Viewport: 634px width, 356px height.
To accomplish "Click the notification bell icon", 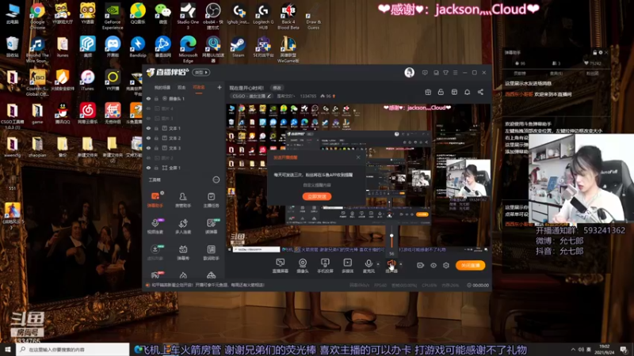I will (x=468, y=92).
